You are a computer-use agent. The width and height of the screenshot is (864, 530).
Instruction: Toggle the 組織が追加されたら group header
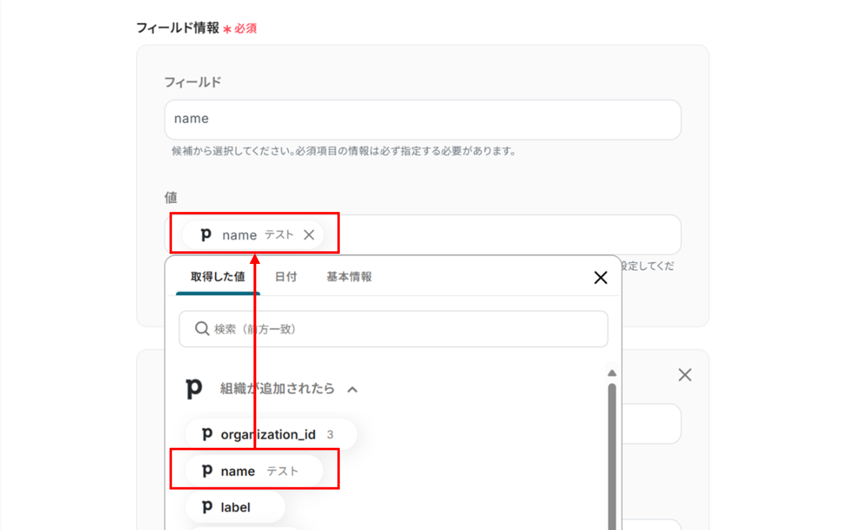click(x=277, y=388)
